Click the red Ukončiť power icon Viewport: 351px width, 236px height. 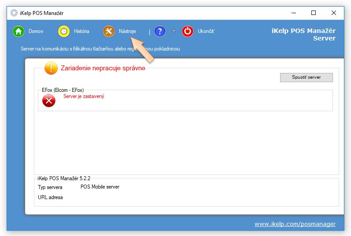tap(188, 31)
